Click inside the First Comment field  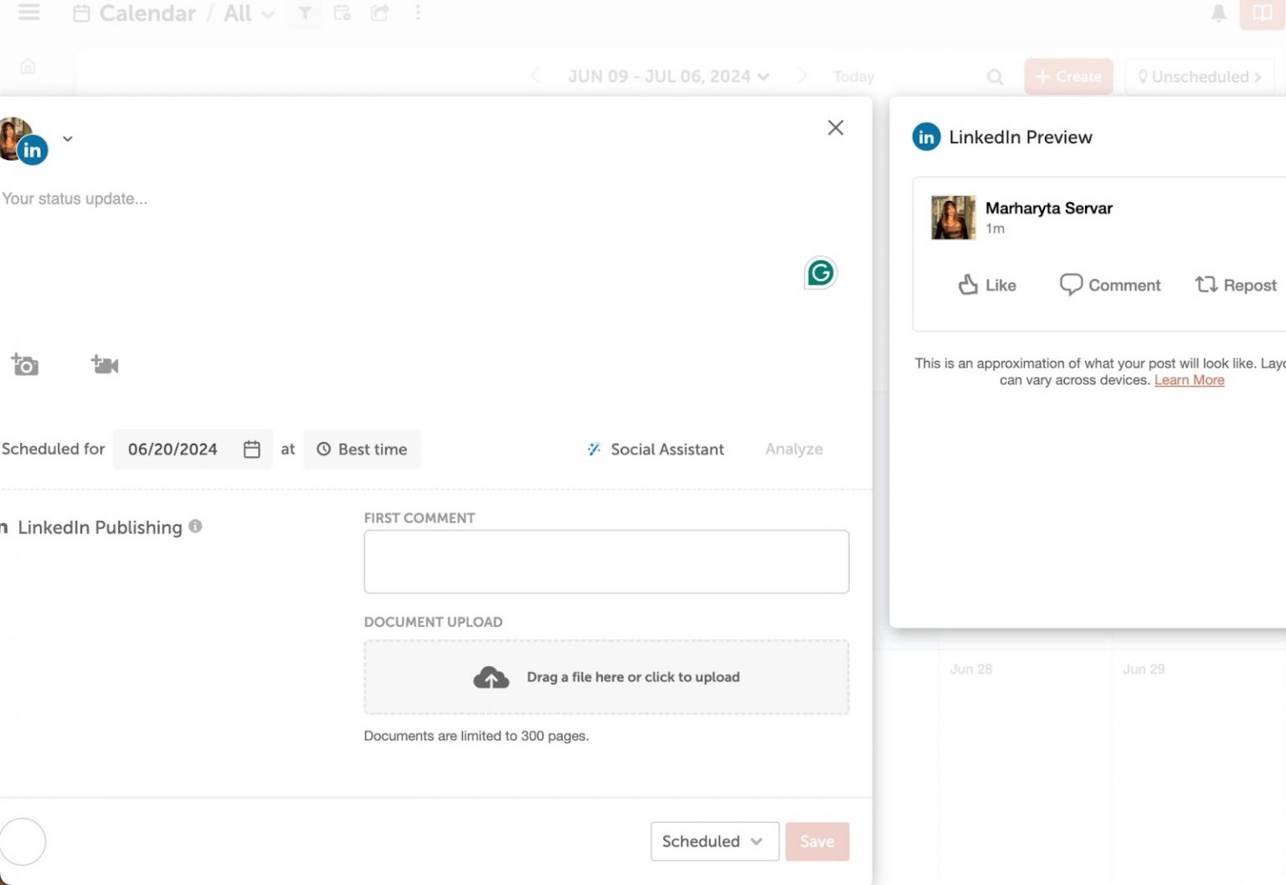606,561
